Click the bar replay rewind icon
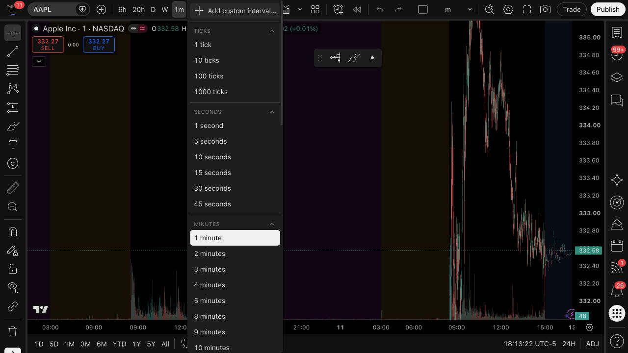The width and height of the screenshot is (628, 353). coord(358,9)
